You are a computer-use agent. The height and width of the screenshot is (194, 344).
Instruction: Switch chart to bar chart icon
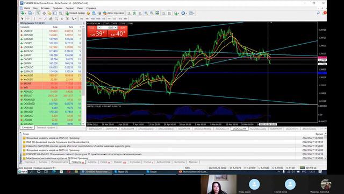[129, 13]
